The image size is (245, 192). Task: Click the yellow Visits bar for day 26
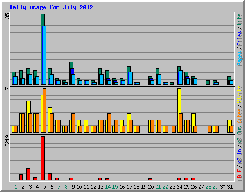(x=193, y=120)
